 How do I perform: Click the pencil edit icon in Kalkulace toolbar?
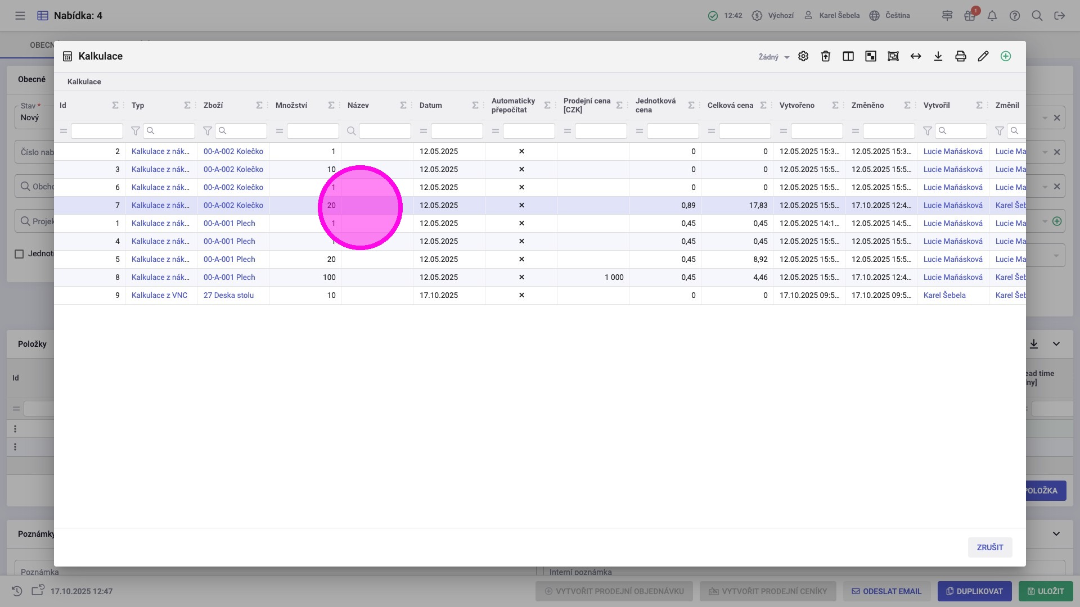click(983, 56)
